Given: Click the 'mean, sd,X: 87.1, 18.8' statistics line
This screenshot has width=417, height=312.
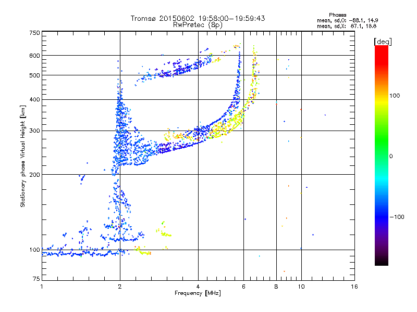Looking at the screenshot, I should click(x=347, y=26).
